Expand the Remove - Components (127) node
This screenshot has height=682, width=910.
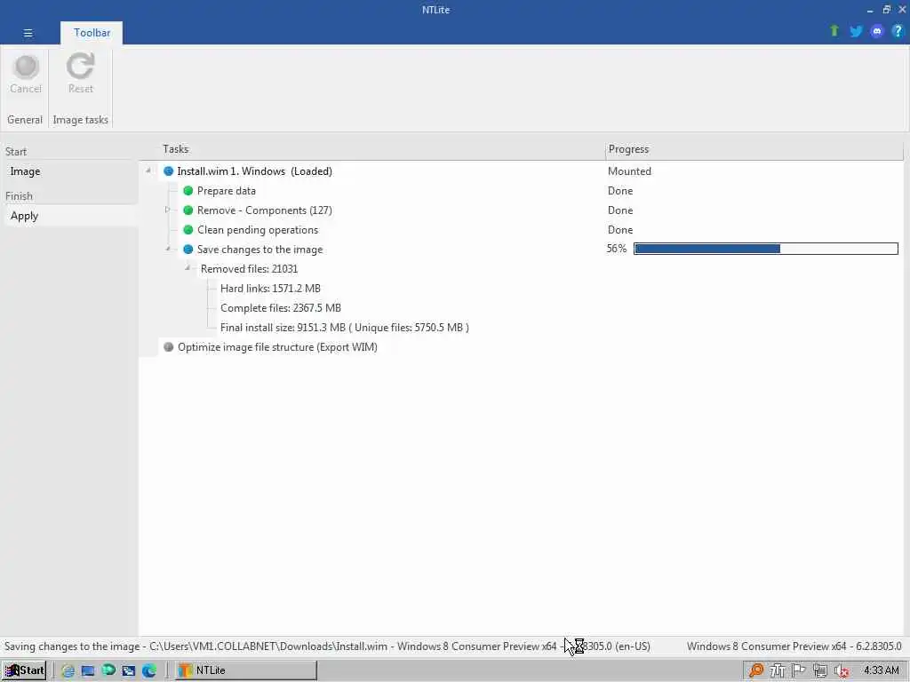(167, 210)
